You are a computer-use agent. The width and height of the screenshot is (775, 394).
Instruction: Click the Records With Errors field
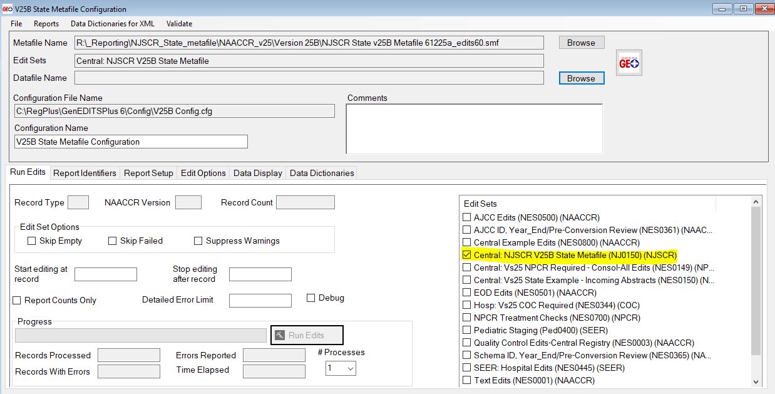(129, 371)
